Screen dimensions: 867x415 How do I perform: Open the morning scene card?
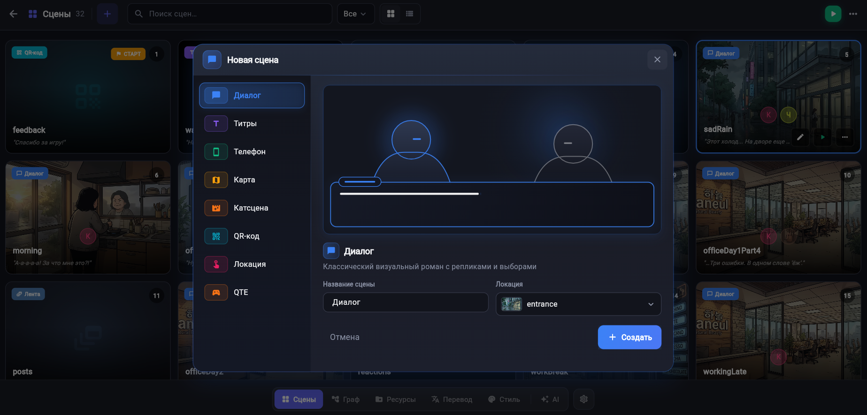point(88,218)
